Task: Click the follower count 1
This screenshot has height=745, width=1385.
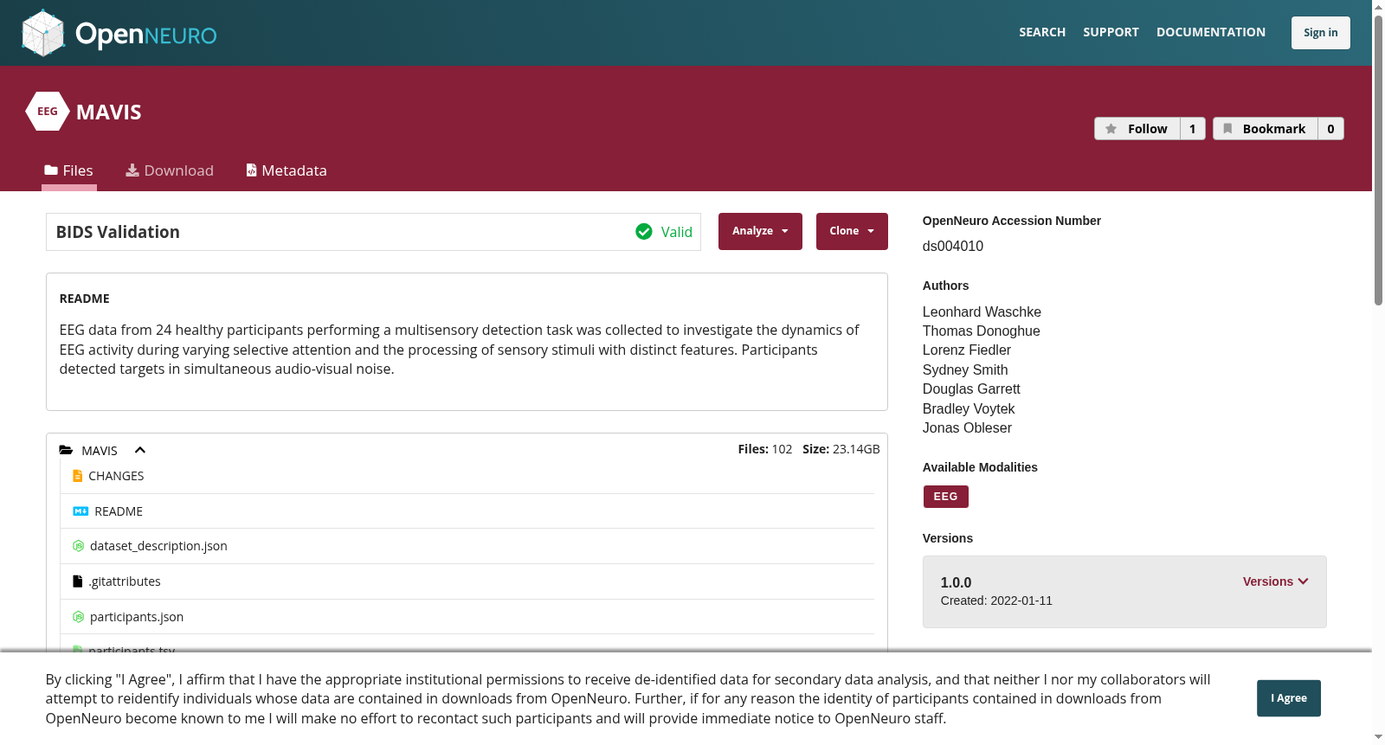Action: tap(1193, 129)
